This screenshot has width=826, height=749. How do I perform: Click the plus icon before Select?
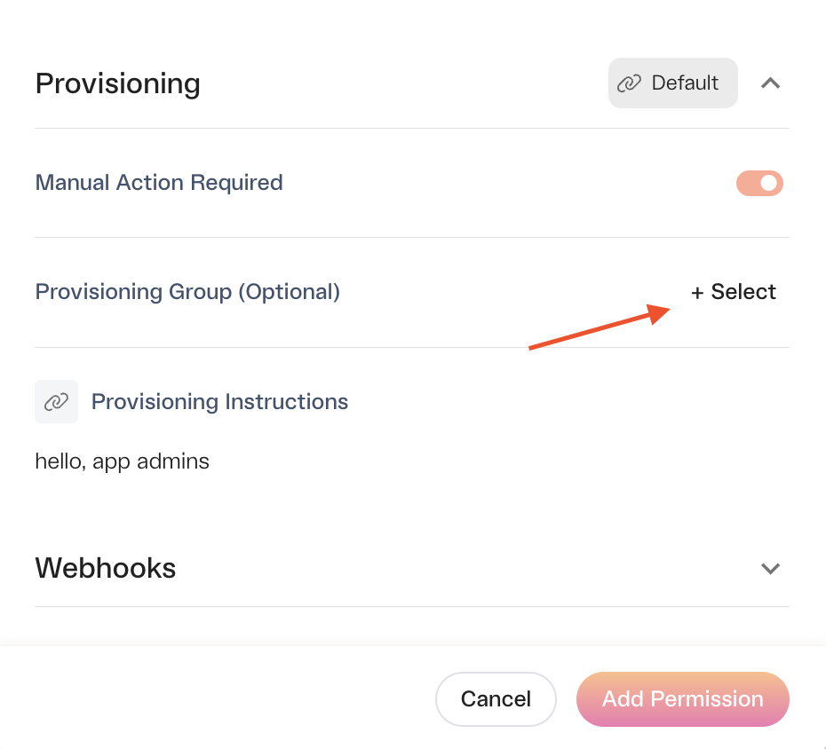697,293
